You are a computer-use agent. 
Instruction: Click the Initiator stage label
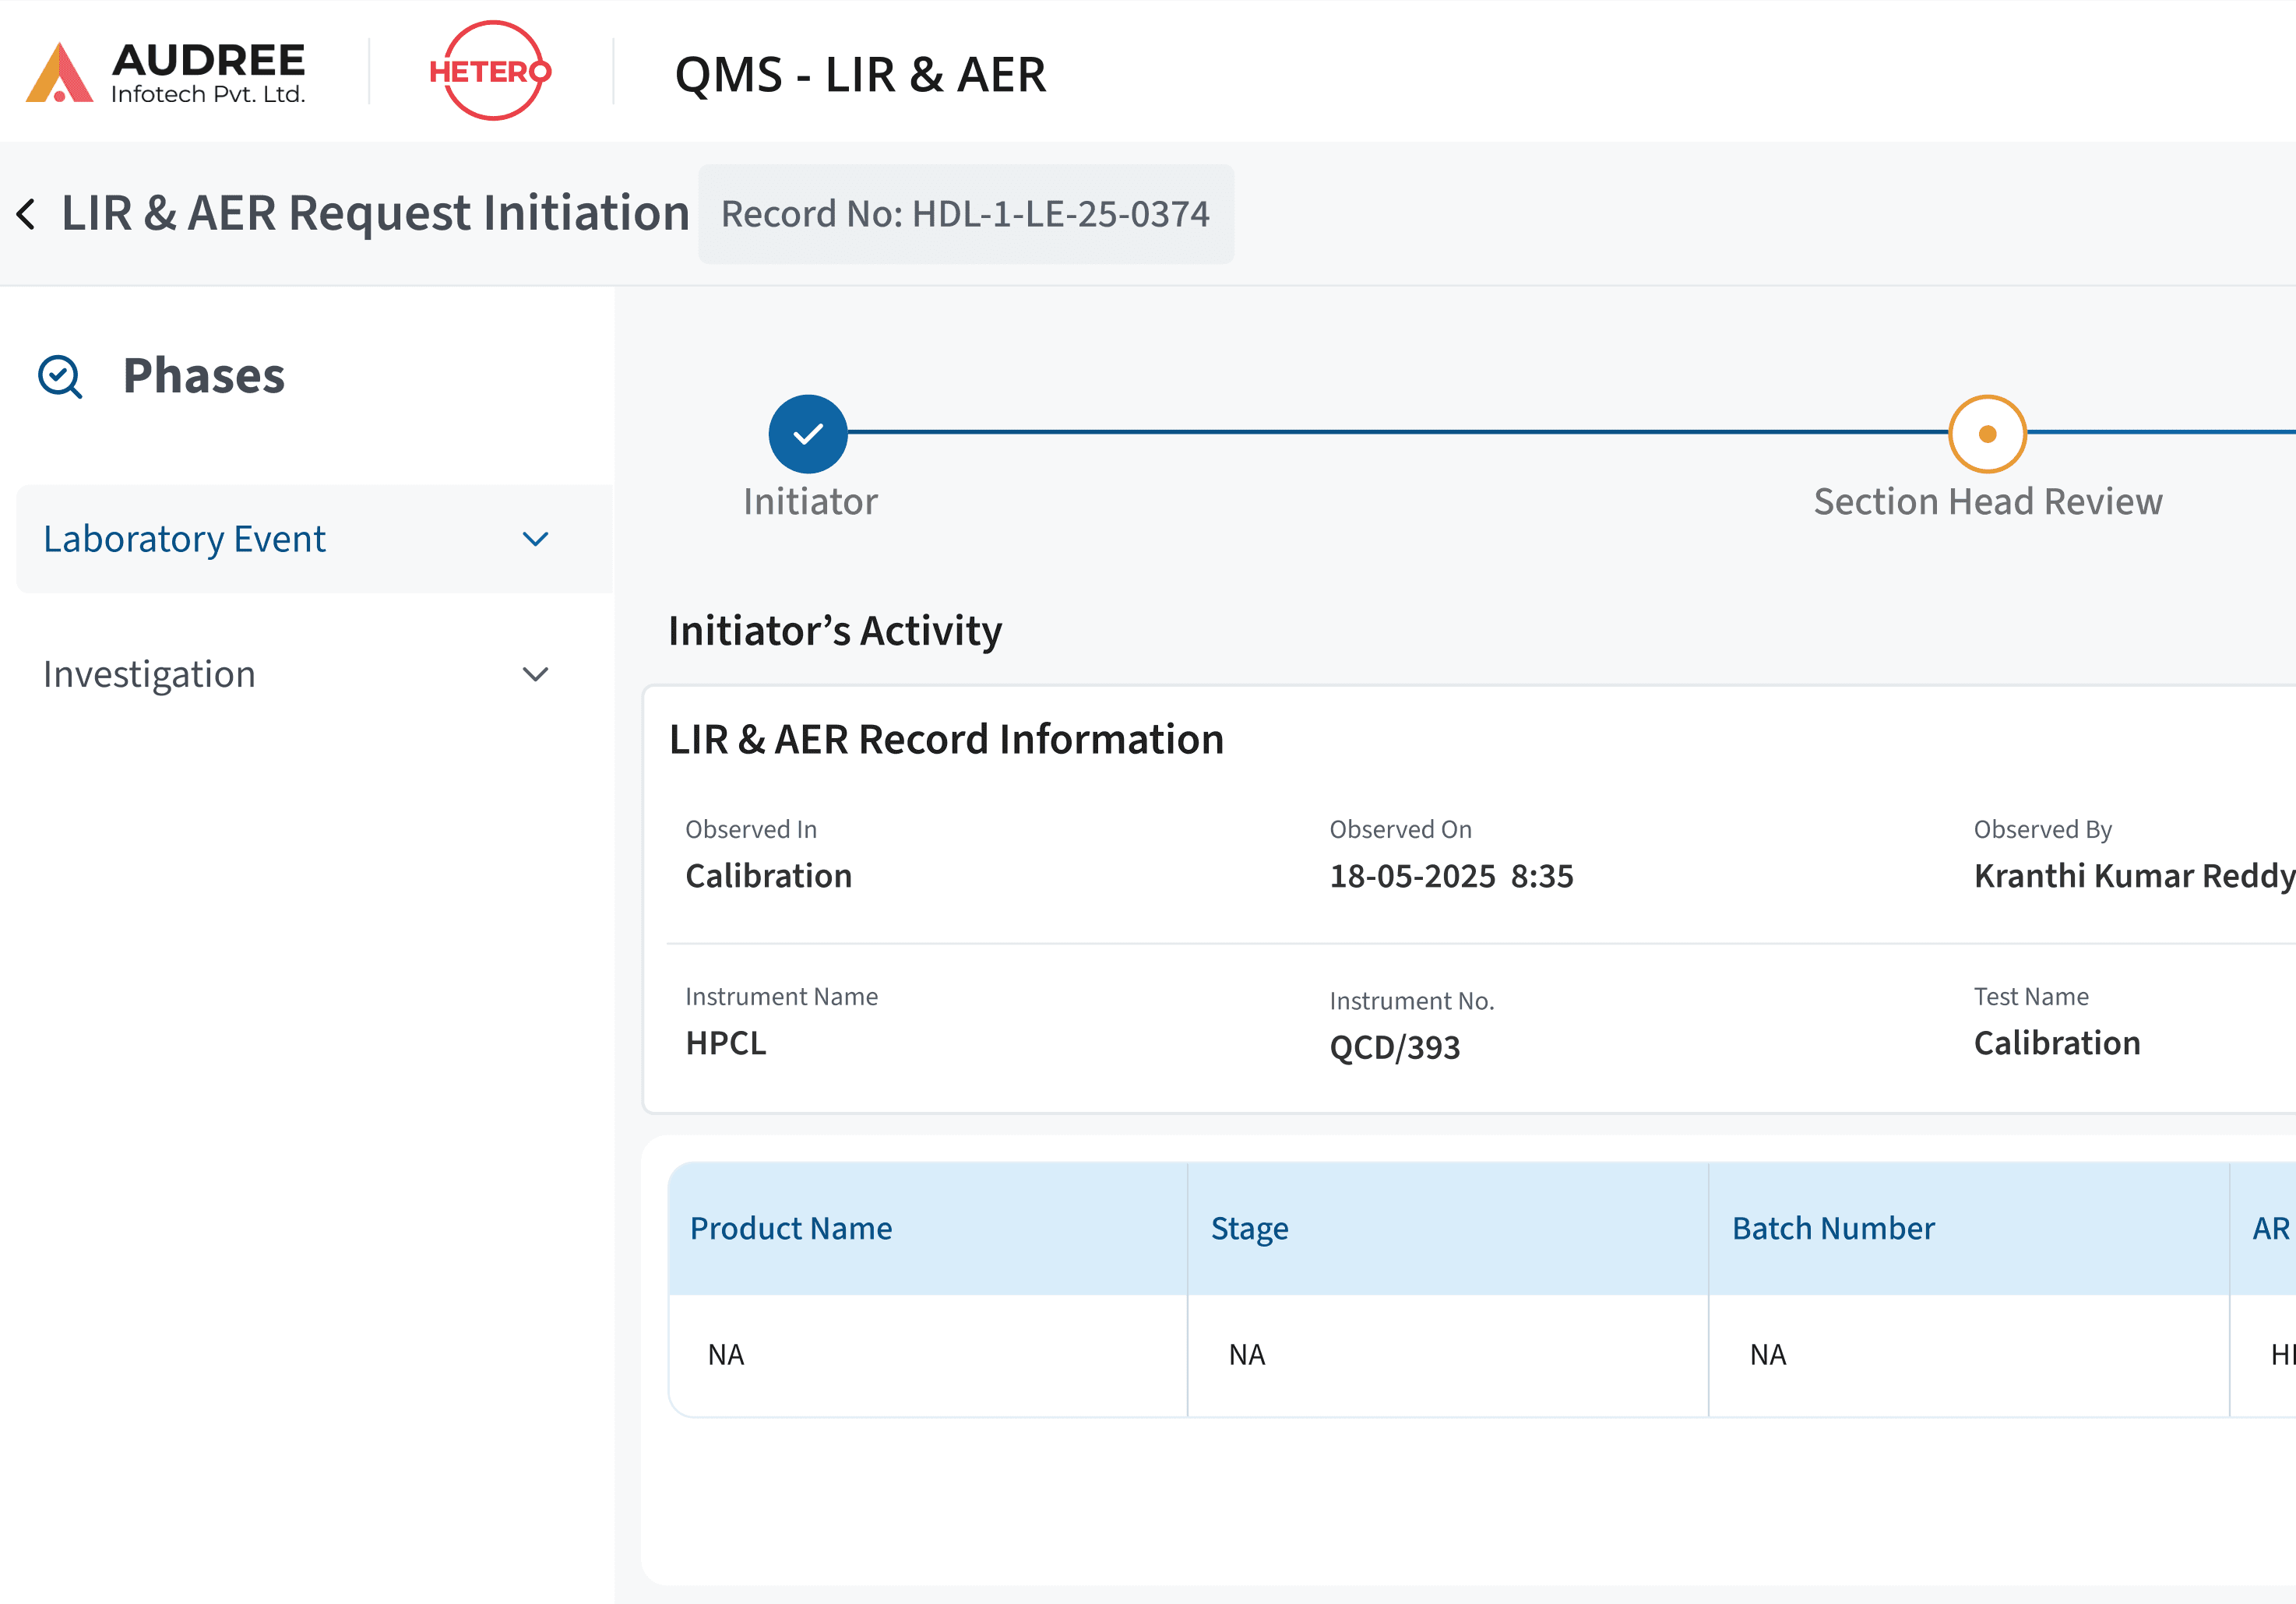tap(809, 501)
